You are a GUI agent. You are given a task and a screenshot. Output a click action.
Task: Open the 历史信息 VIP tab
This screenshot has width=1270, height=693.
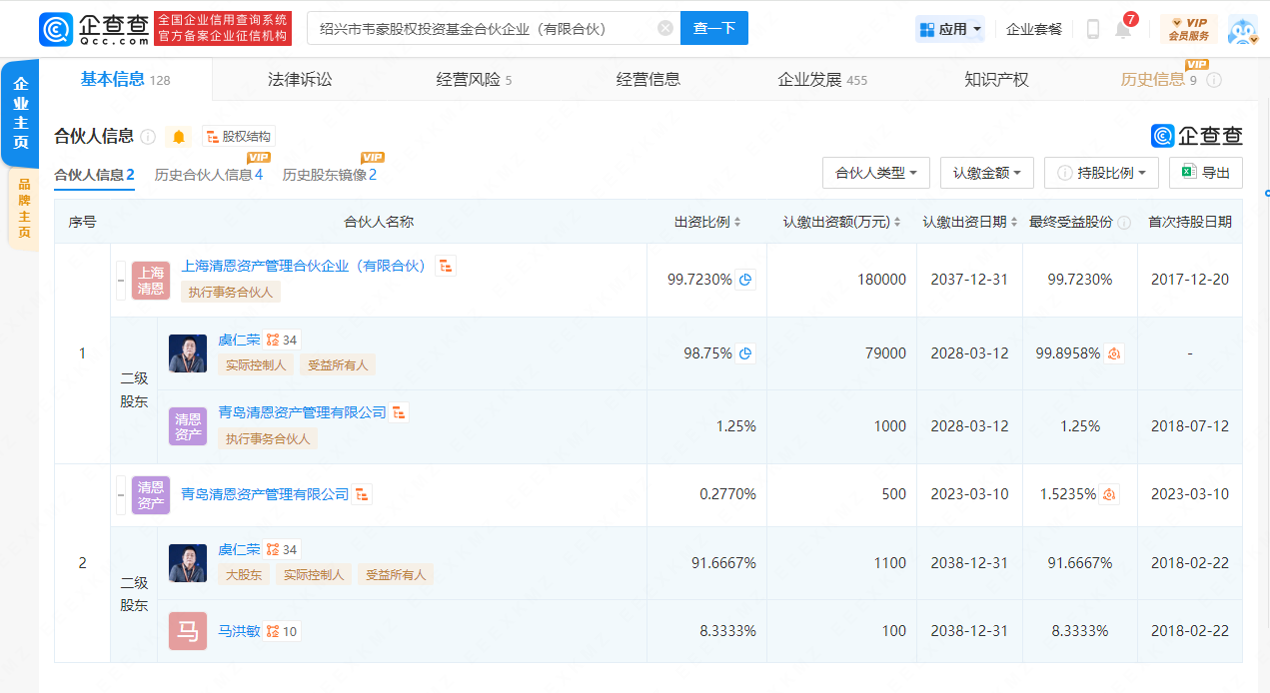coord(1159,80)
